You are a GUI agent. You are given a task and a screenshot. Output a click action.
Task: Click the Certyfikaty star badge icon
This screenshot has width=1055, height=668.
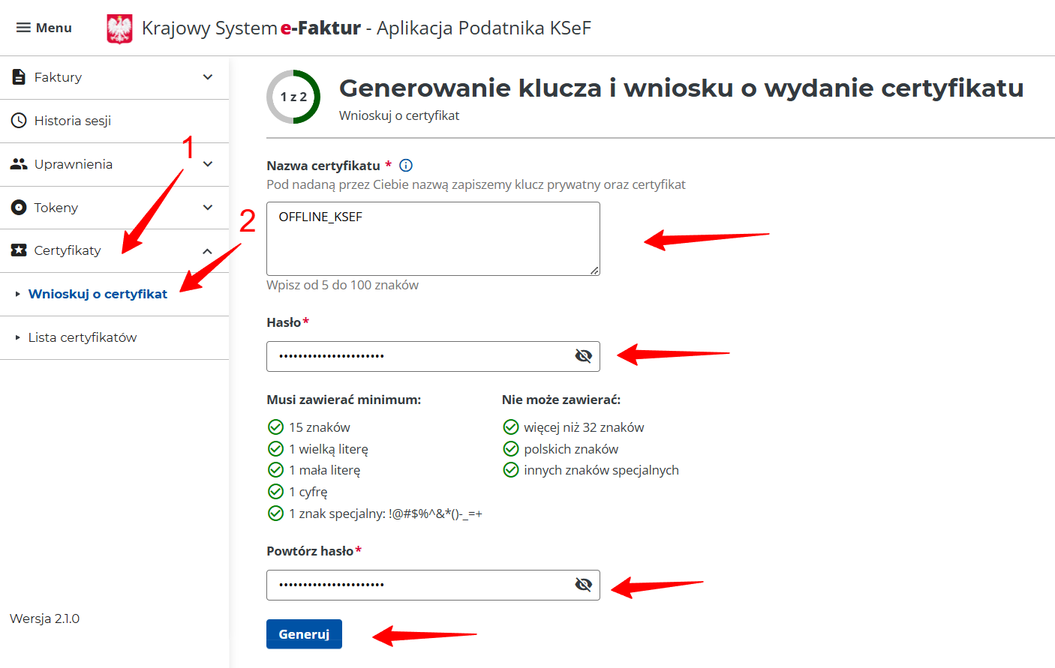click(x=20, y=250)
